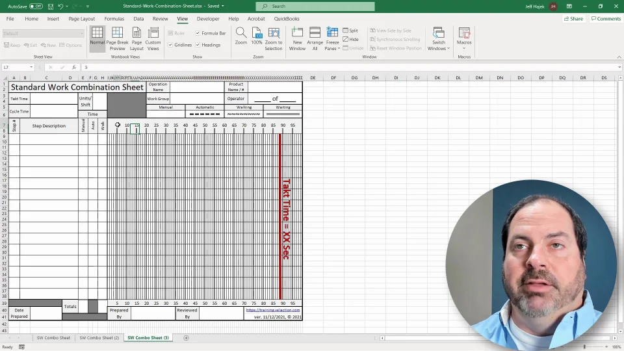This screenshot has height=351, width=624.
Task: Open the Formulas ribbon tab
Action: (x=114, y=19)
